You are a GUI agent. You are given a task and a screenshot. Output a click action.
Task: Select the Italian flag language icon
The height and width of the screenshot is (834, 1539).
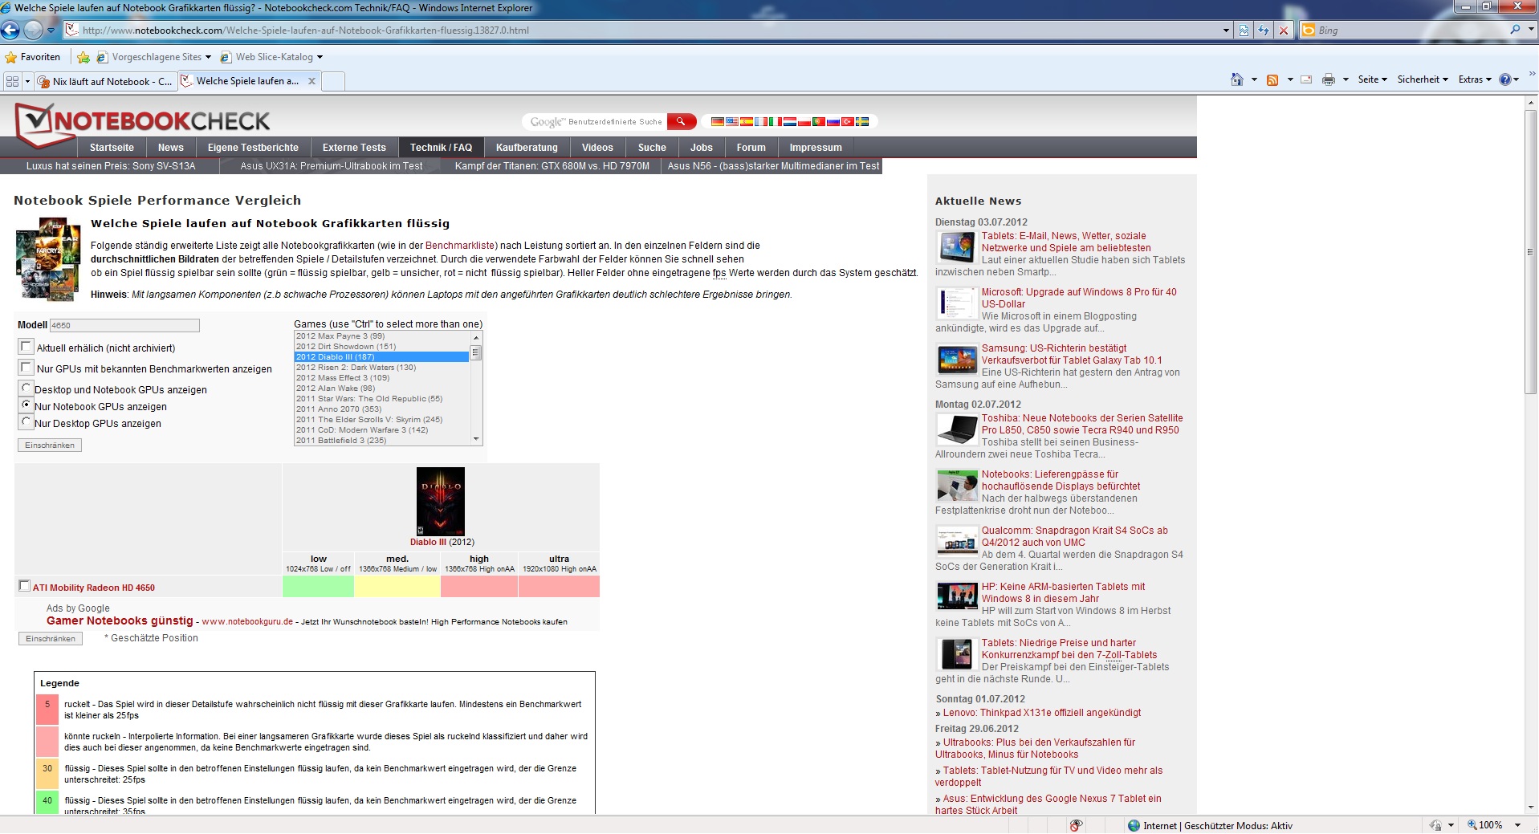point(776,122)
